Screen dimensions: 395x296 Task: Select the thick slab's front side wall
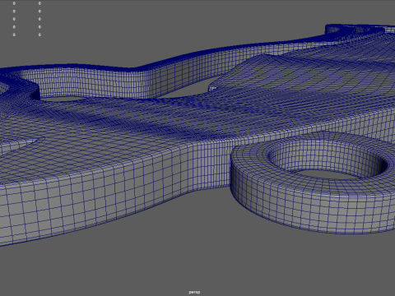click(96, 197)
